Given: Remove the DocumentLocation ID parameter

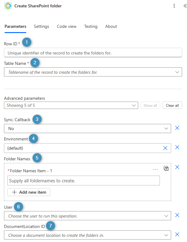Looking at the screenshot, I should pos(177,235).
